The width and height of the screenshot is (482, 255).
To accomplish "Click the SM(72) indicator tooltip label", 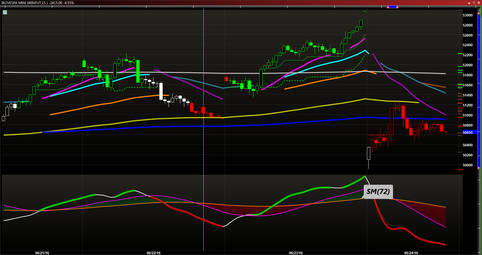I will tap(378, 192).
